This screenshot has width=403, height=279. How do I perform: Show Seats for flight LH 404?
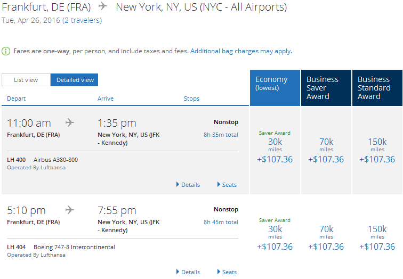click(227, 272)
